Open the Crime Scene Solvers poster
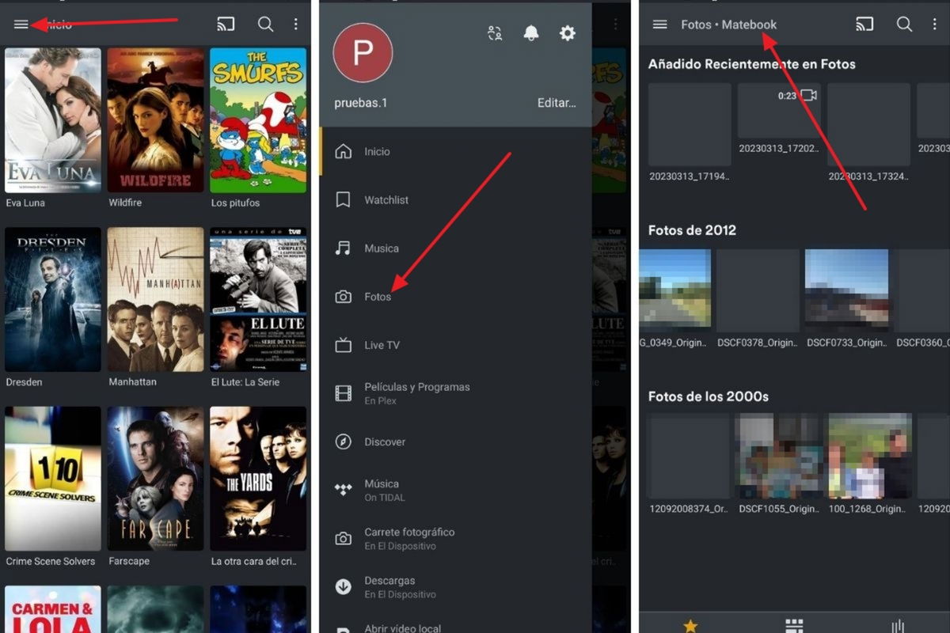 [53, 479]
